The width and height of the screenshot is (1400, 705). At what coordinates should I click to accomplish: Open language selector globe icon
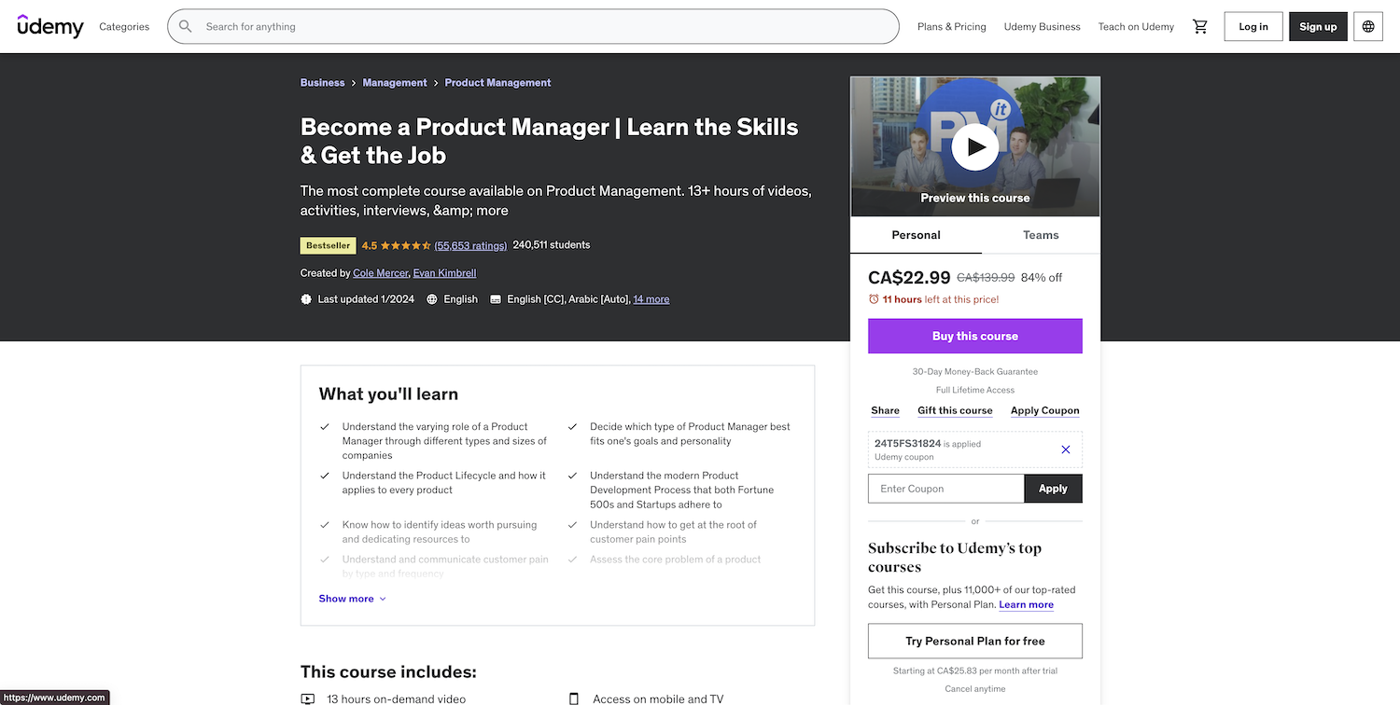point(1368,26)
